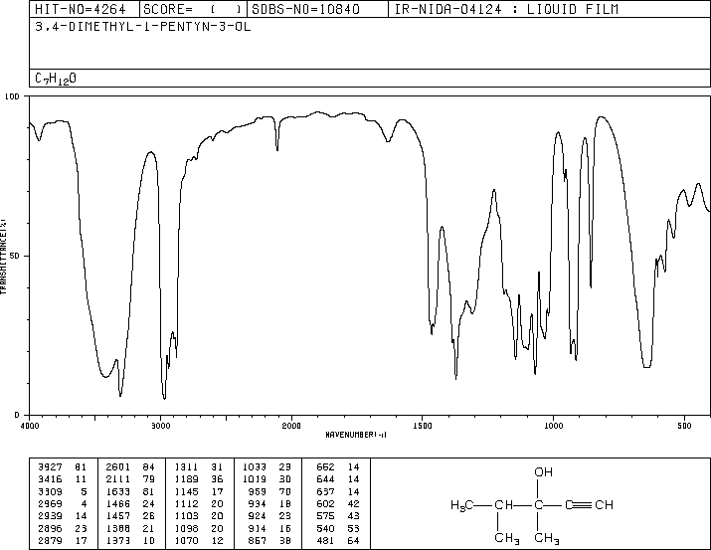The width and height of the screenshot is (711, 550).
Task: Click the 1070 peak table entry
Action: click(199, 540)
